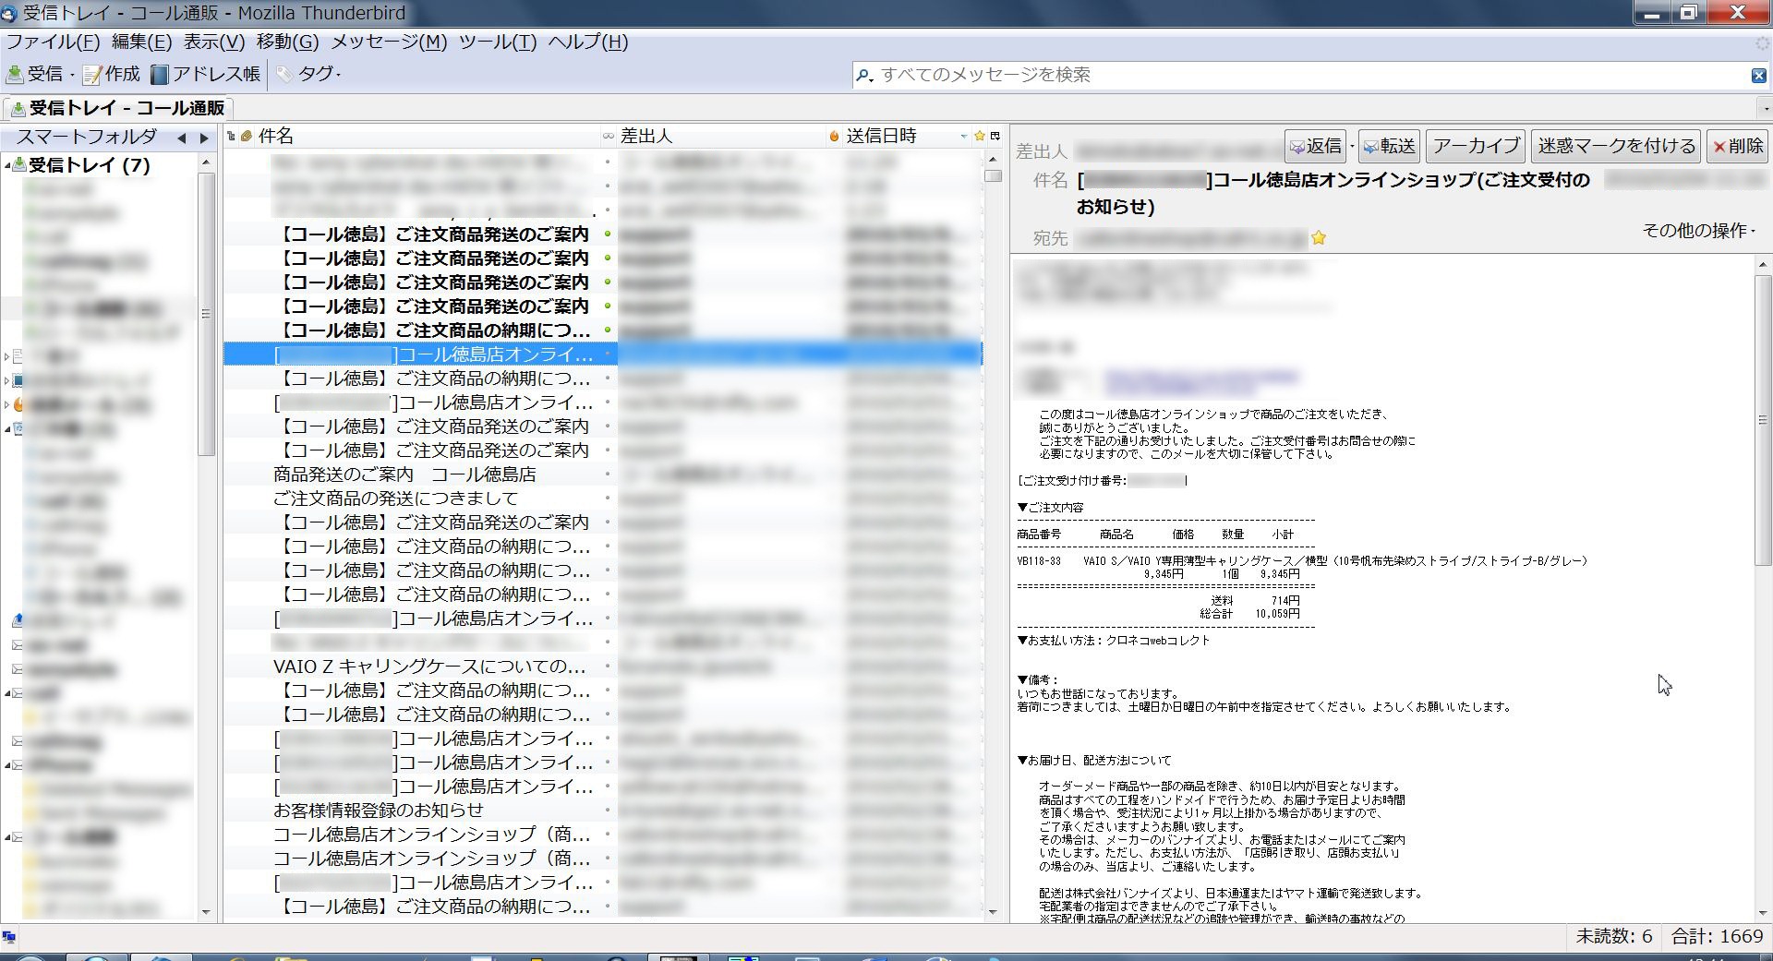Click the star beside the 宛先 recipient
Viewport: 1773px width, 961px height.
[1319, 238]
